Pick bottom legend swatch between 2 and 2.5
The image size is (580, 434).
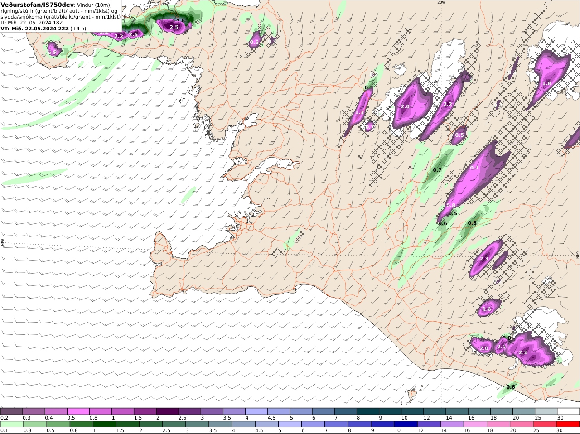pos(150,424)
